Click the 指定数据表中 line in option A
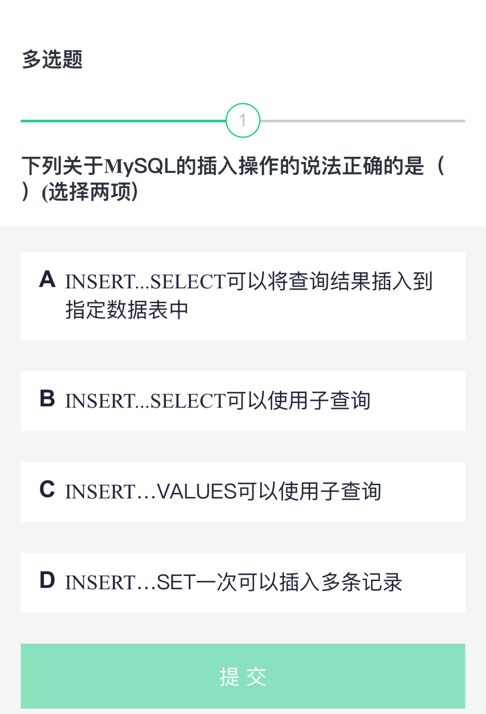This screenshot has height=714, width=486. pyautogui.click(x=127, y=310)
